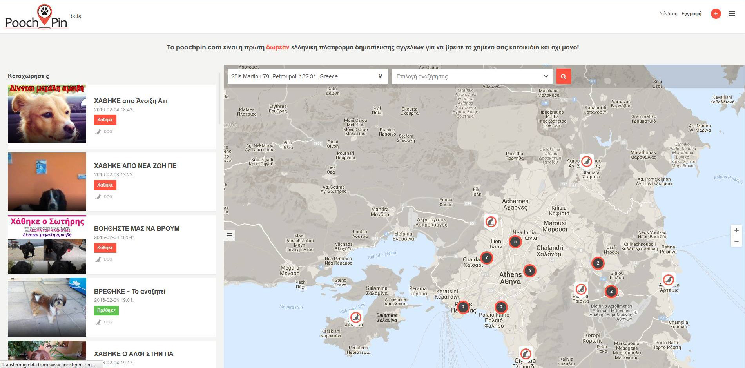Screen dimensions: 745x368
Task: Open the Σύνδεση login link
Action: click(669, 14)
